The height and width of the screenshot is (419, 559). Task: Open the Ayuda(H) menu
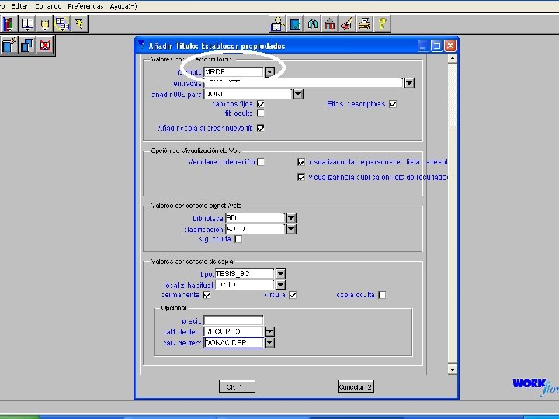click(x=123, y=6)
